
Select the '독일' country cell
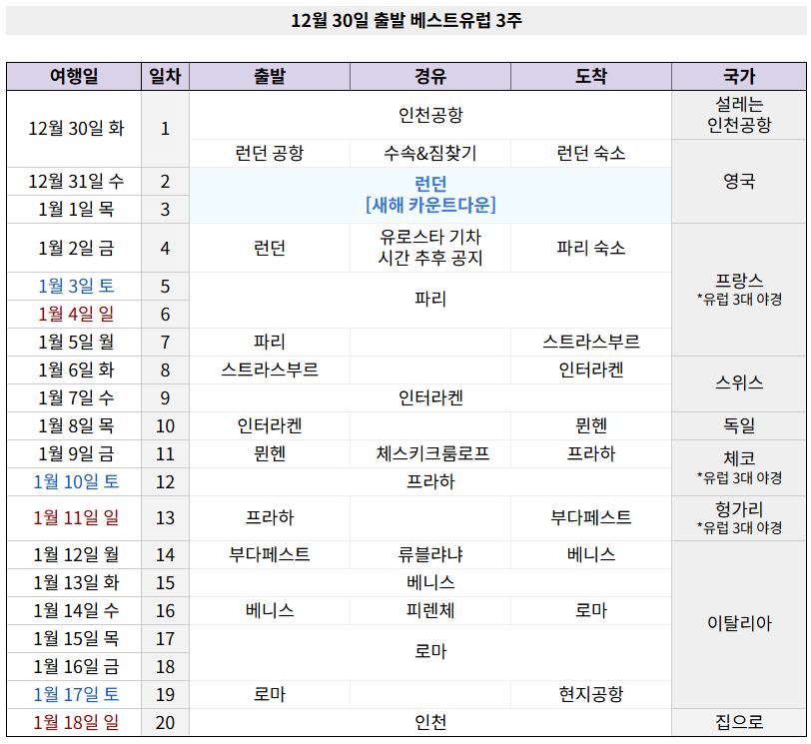click(x=739, y=426)
